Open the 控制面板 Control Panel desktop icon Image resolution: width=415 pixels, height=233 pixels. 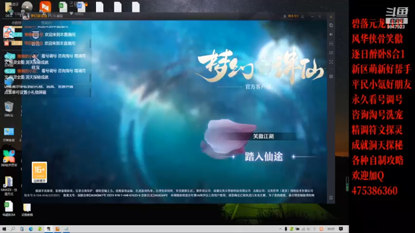point(9,135)
